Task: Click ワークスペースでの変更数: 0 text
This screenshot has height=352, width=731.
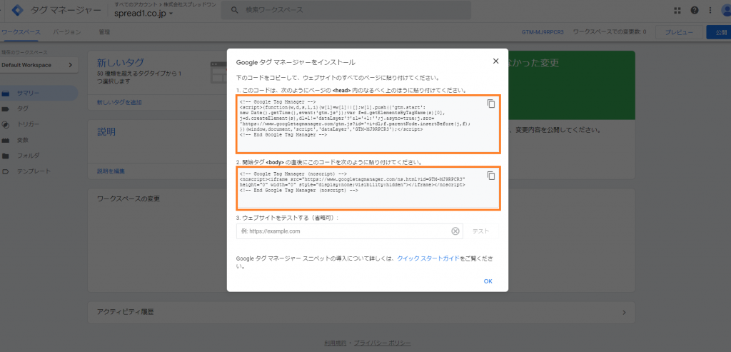Action: 610,32
